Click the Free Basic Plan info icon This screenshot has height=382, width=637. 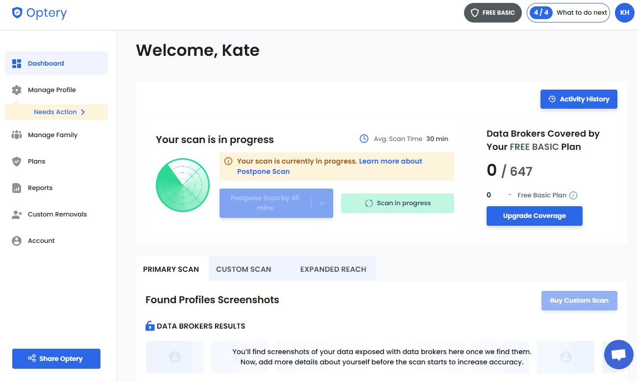coord(573,195)
